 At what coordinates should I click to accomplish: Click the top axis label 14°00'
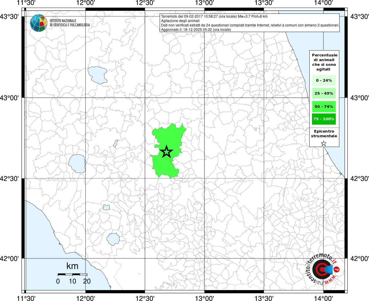(x=323, y=3)
